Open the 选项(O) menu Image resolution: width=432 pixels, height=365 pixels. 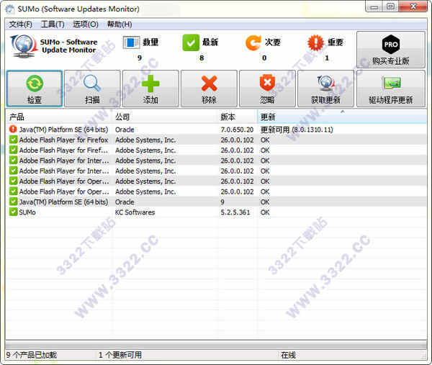pos(86,24)
